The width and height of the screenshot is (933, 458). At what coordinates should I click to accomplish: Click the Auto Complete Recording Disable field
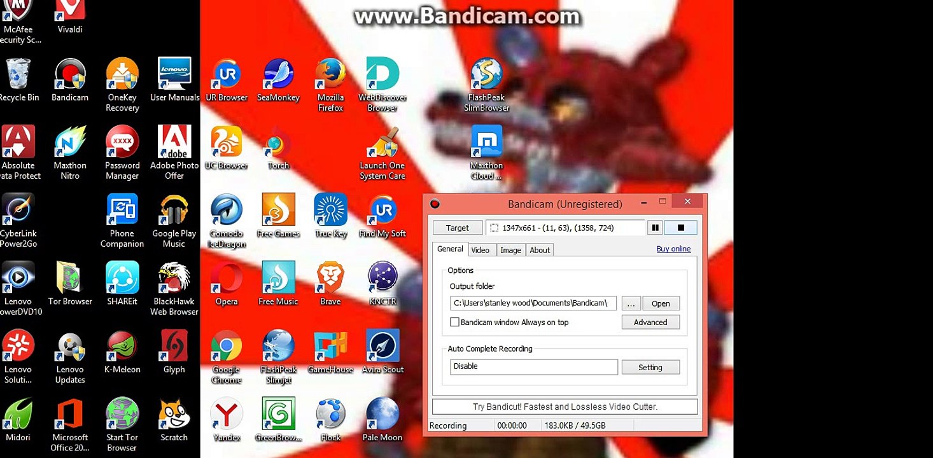click(x=534, y=367)
